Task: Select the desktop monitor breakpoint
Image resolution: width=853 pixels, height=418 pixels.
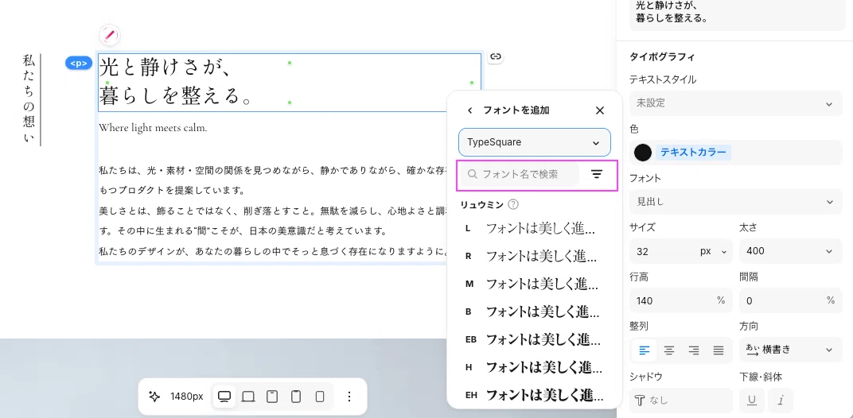Action: pos(224,397)
